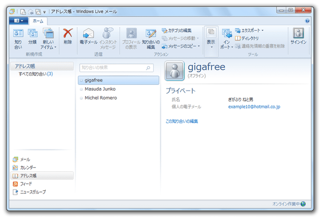Viewport: 322px width, 218px height.
Task: Open the help question mark icon
Action: (x=307, y=21)
